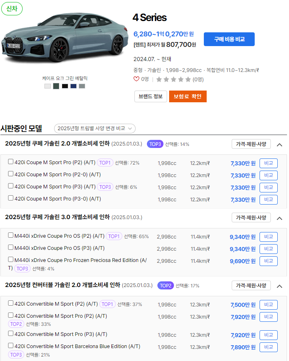Click 7,890만원 price of Barcelona Blue Edition
Screen dimensions: 289x361
(x=243, y=347)
